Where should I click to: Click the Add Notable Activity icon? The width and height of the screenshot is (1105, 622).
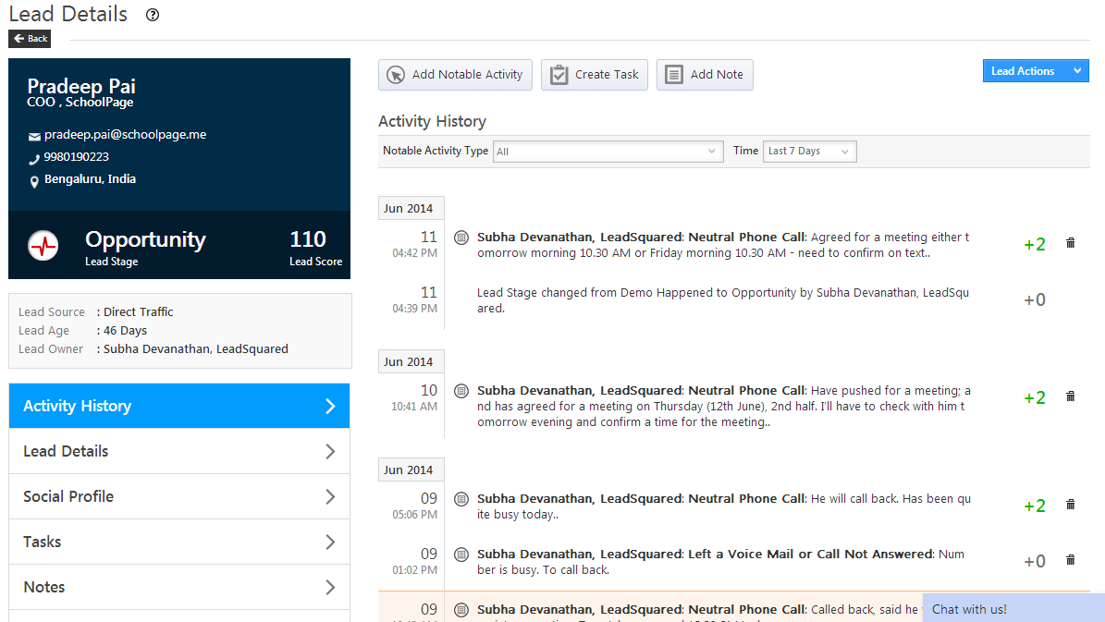coord(396,75)
